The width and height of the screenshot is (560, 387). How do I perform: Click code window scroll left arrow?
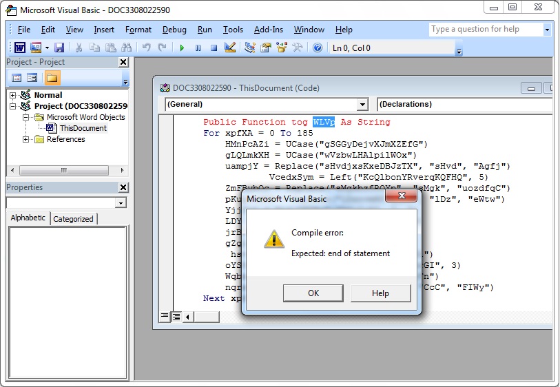coord(187,316)
